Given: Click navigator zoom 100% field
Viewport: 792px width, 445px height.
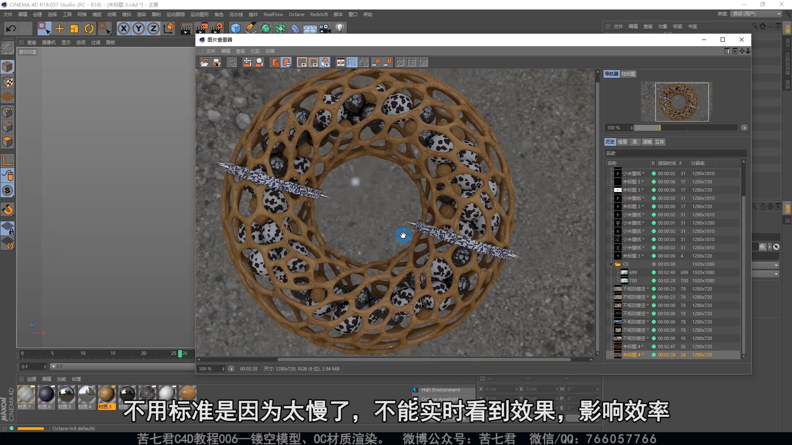Looking at the screenshot, I should point(619,128).
